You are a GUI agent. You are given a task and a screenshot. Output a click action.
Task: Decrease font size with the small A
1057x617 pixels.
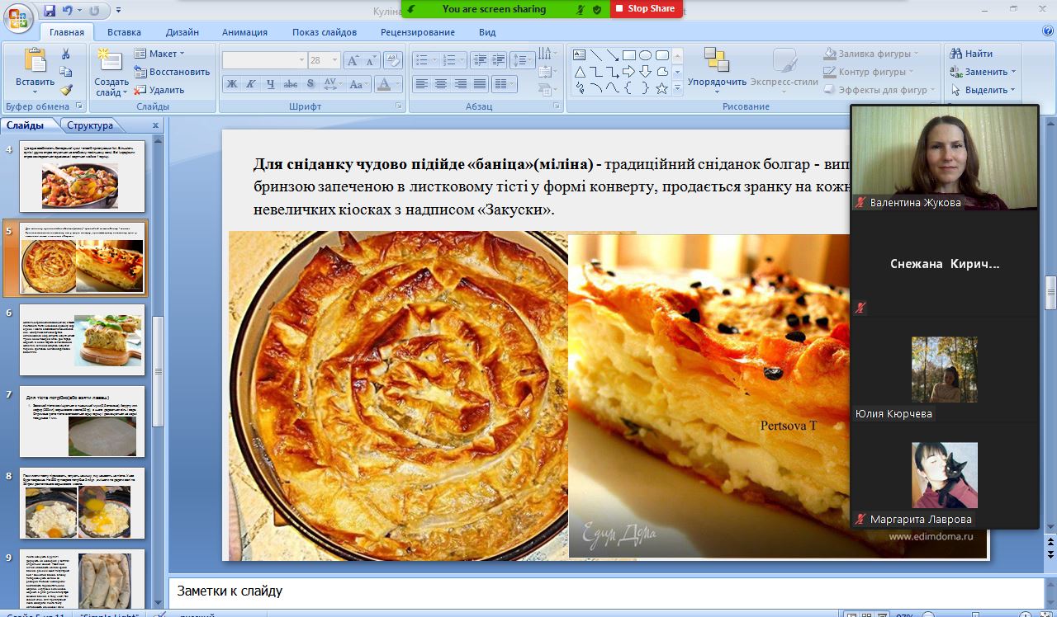pos(370,60)
